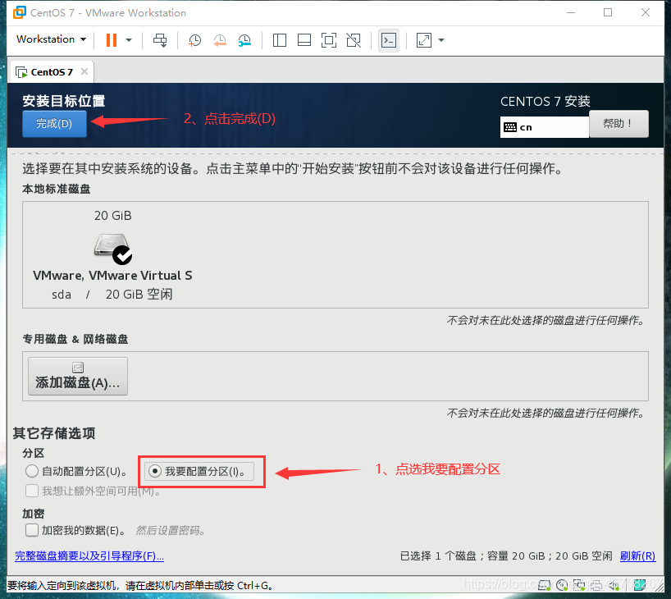Click the printer status bar icon
The height and width of the screenshot is (599, 671).
596,585
